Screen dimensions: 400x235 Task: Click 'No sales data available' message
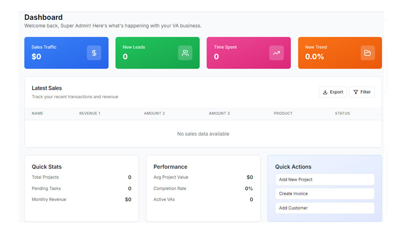[203, 134]
